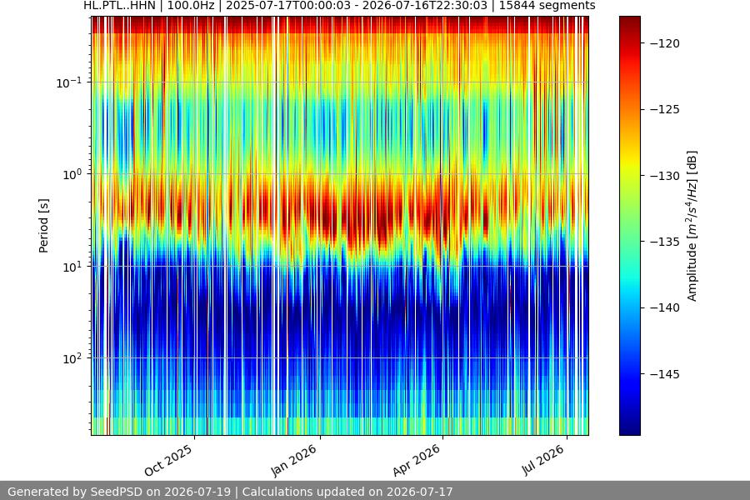Click the dark red top of colorbar
This screenshot has width=750, height=500.
(x=629, y=20)
